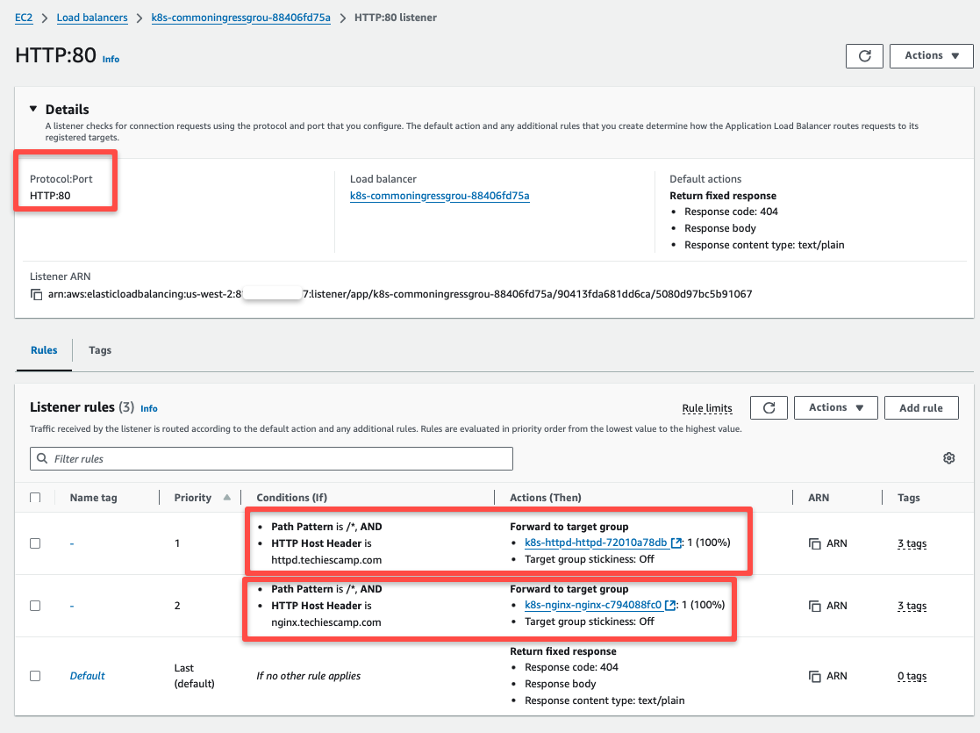Check the priority 2 rule checkbox
The height and width of the screenshot is (733, 980).
(x=34, y=605)
